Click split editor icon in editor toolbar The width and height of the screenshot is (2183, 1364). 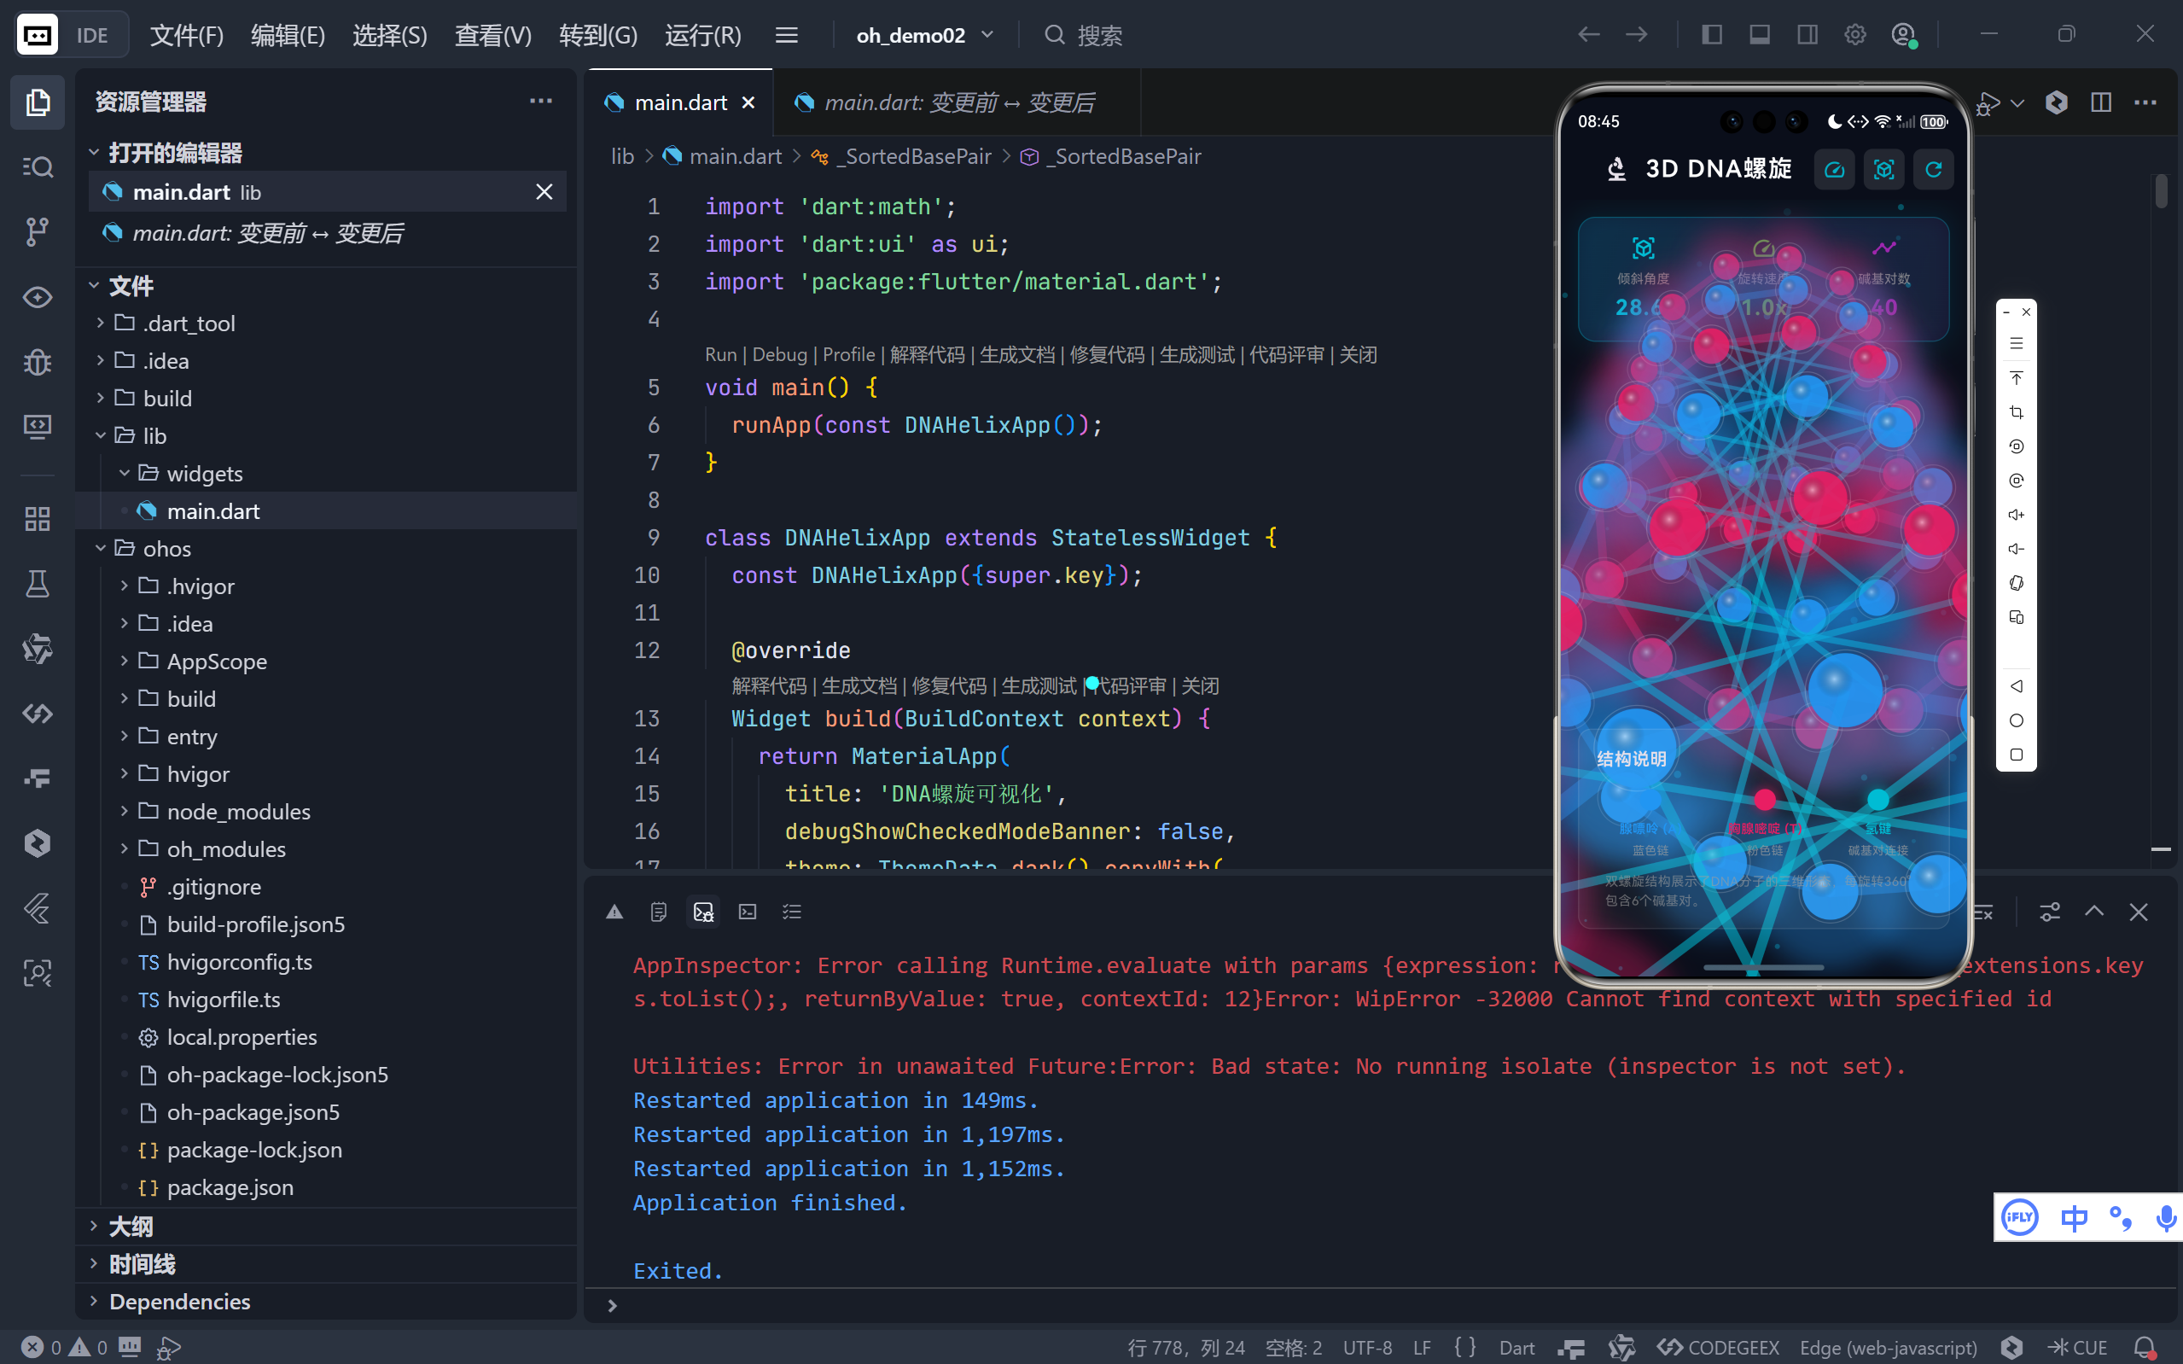(2101, 102)
